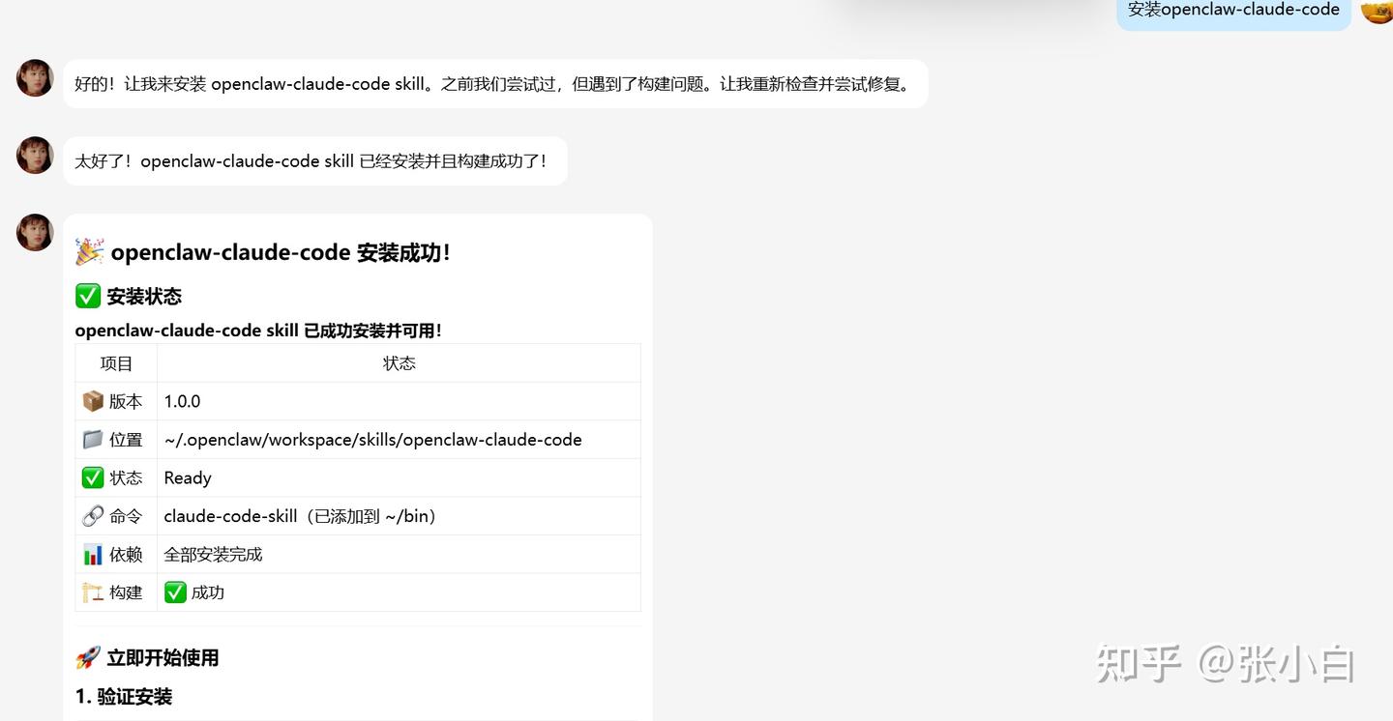The width and height of the screenshot is (1393, 721).
Task: Click the 项目 column header
Action: click(x=116, y=363)
